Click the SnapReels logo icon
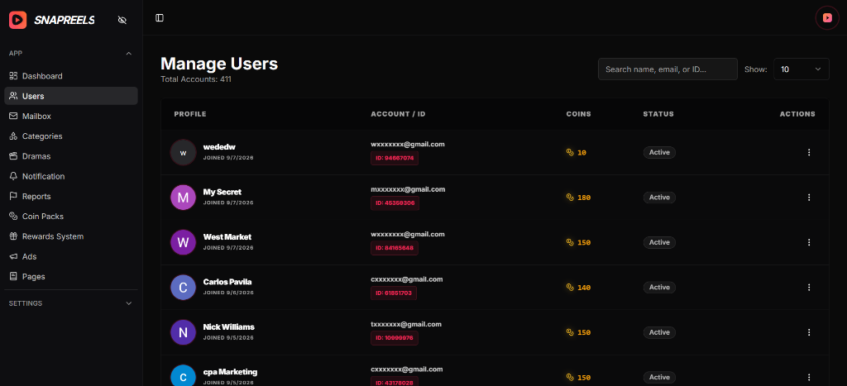The image size is (847, 386). point(18,20)
